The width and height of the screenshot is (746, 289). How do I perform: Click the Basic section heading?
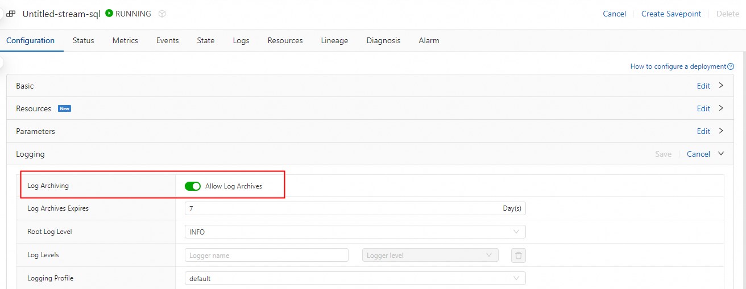coord(24,86)
